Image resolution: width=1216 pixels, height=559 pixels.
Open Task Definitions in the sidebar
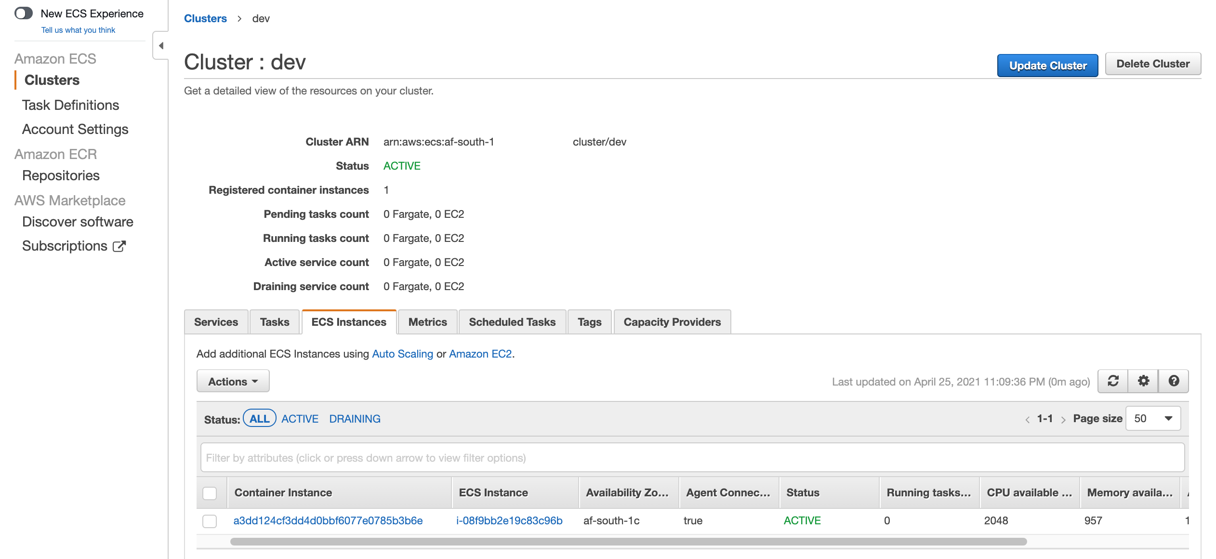[x=70, y=105]
